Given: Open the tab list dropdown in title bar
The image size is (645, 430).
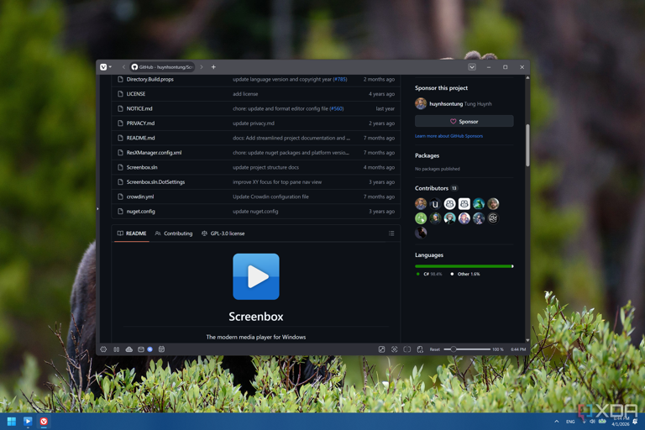Looking at the screenshot, I should (472, 67).
